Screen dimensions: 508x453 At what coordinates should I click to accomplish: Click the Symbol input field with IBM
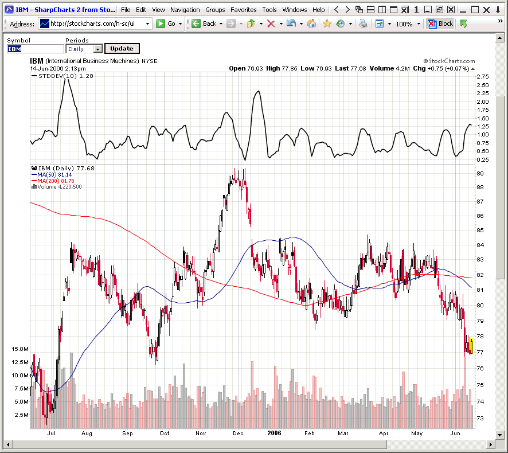(x=35, y=49)
